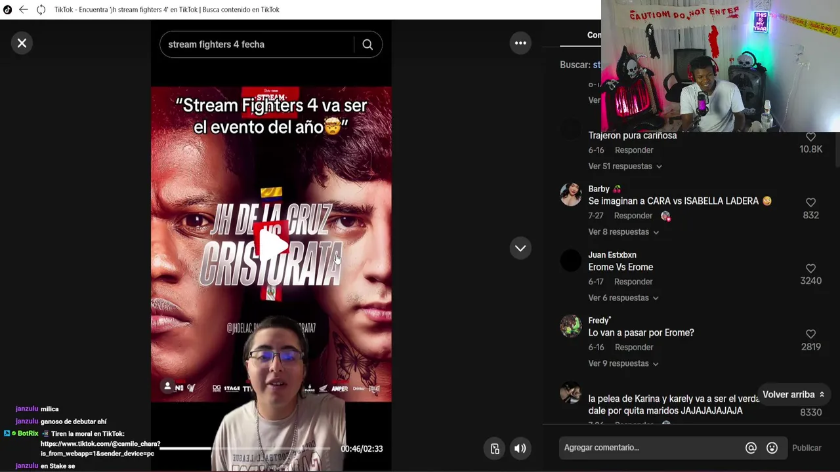Expand 'Ver 9 respuestas' replies
This screenshot has height=472, width=840.
[x=623, y=363]
